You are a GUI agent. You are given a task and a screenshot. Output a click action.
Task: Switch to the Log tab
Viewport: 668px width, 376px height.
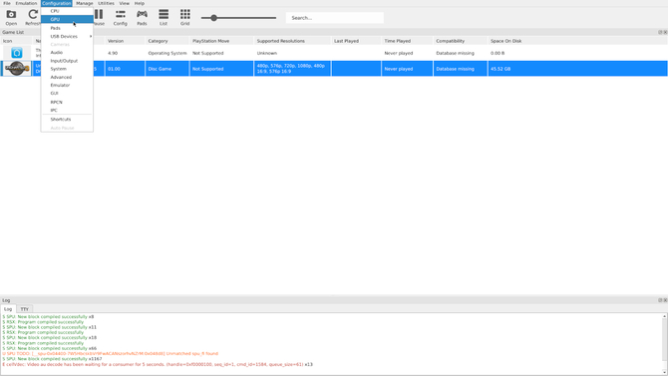[x=8, y=309]
